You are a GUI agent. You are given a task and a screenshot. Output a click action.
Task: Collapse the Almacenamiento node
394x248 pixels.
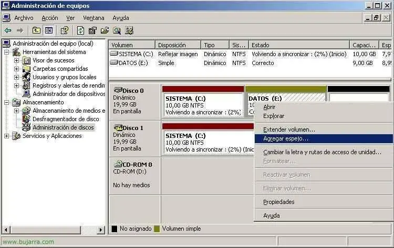pos(7,102)
